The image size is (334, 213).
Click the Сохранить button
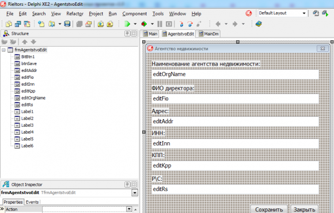[269, 210]
